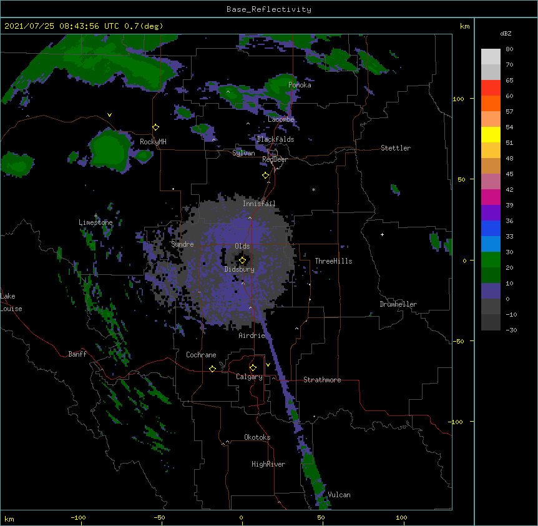This screenshot has width=538, height=526.
Task: Click the -50 tick label on the right axis
Action: [458, 341]
